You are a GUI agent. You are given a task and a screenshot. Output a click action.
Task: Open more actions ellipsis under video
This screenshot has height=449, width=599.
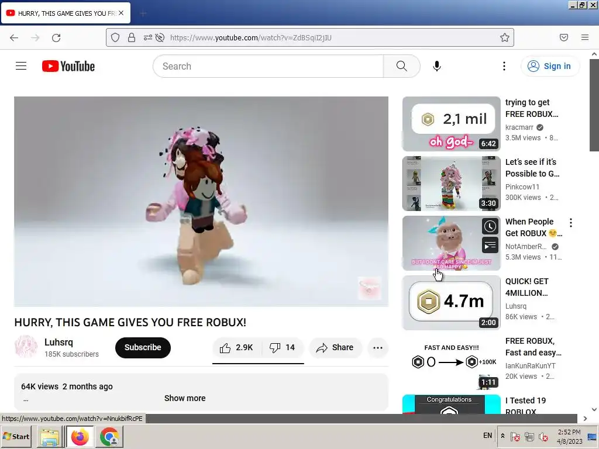[378, 347]
